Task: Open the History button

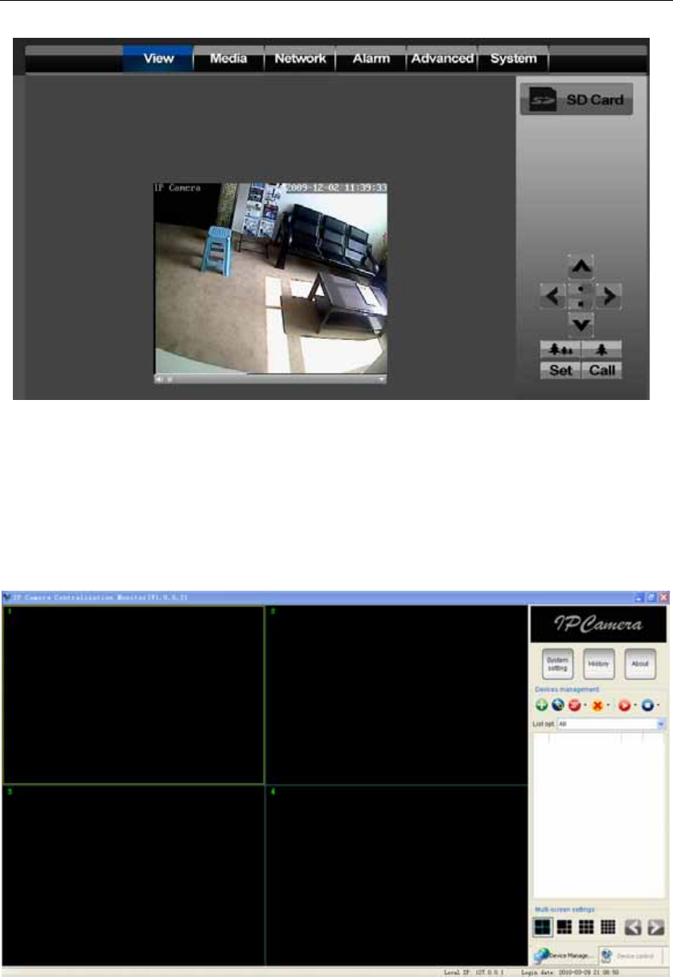Action: pyautogui.click(x=599, y=664)
